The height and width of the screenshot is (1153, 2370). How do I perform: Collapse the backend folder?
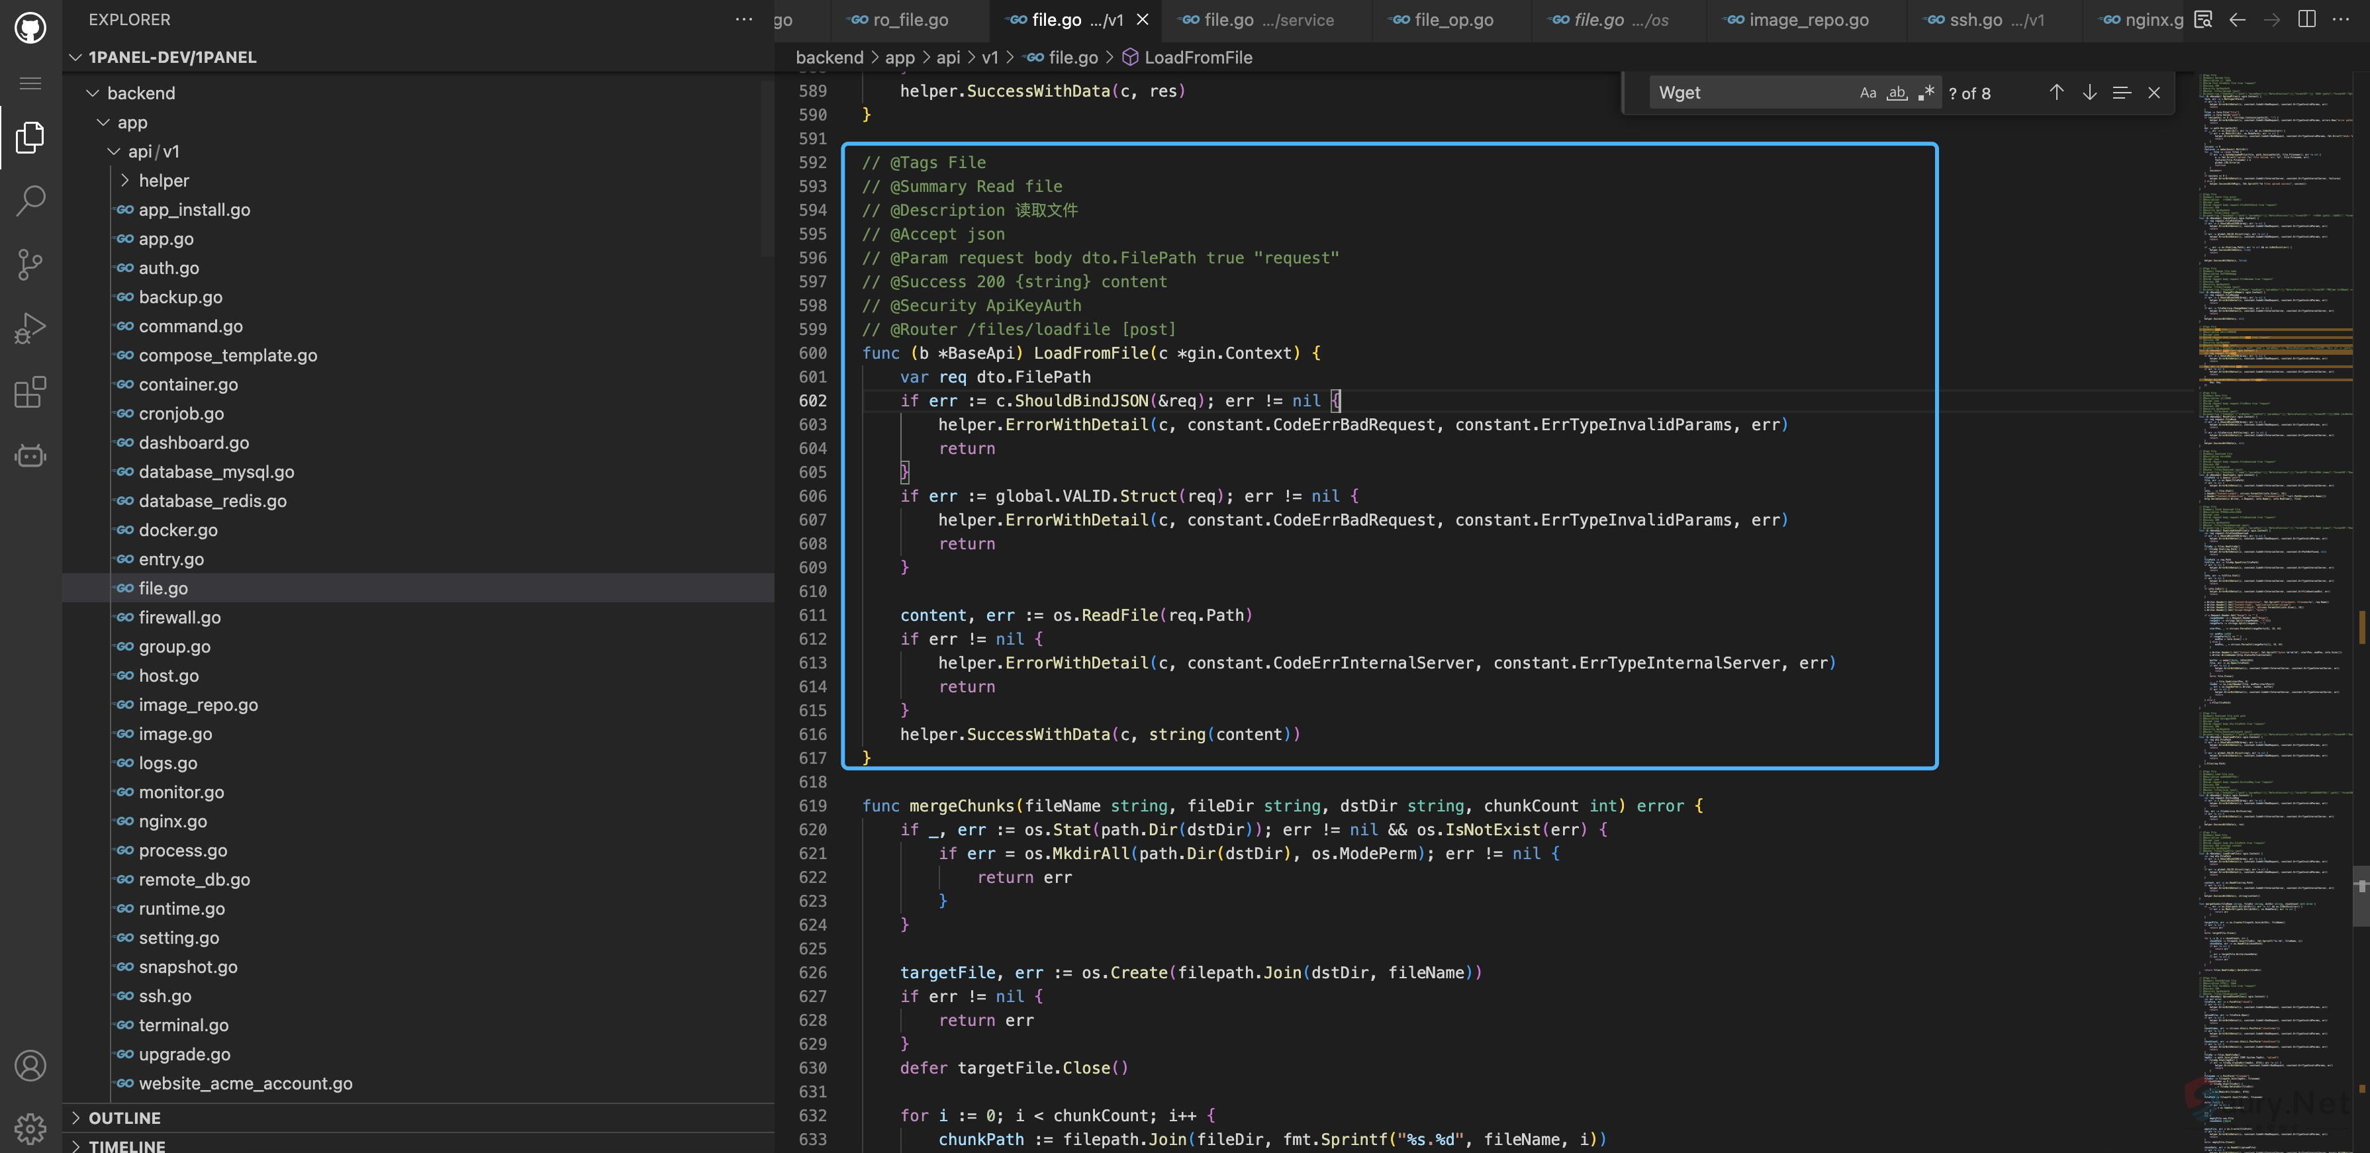click(x=141, y=93)
